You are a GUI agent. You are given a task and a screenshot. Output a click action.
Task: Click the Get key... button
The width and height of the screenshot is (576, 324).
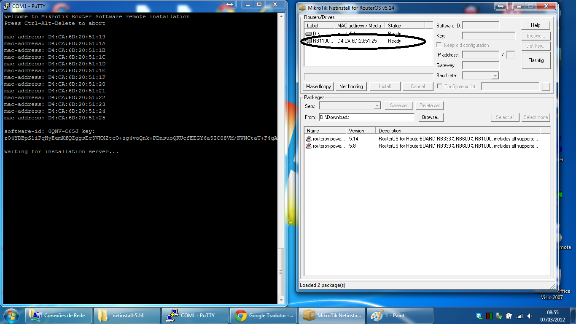coord(536,46)
